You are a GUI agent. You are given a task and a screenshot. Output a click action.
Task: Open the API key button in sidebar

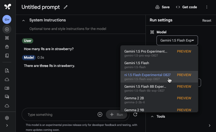pos(7,20)
